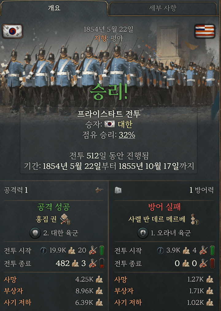Click defender red morale bar at battle end

click(x=212, y=264)
